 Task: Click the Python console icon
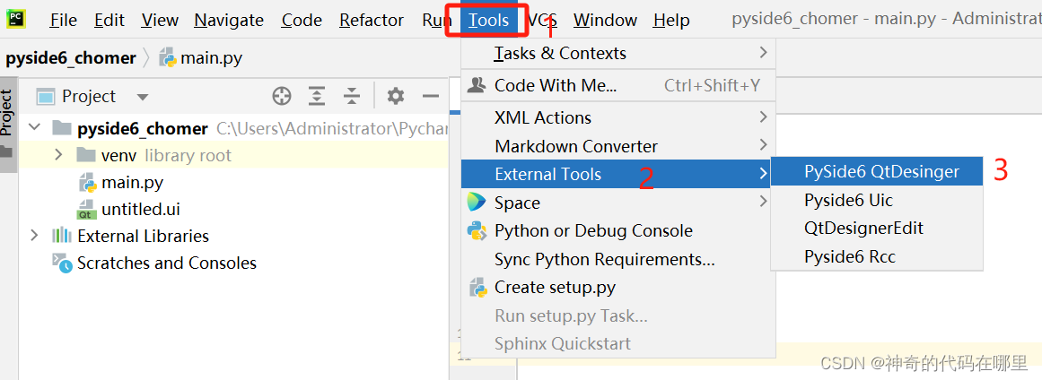(477, 231)
